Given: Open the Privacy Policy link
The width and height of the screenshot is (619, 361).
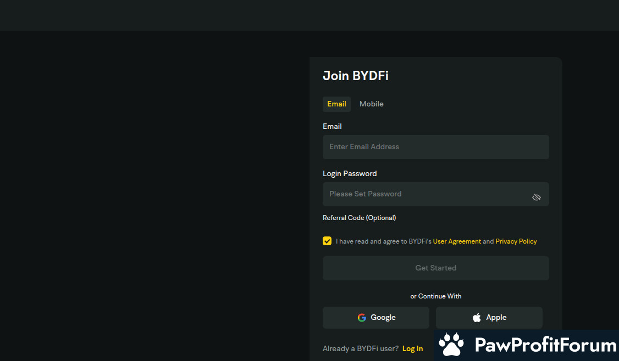Looking at the screenshot, I should click(x=516, y=241).
